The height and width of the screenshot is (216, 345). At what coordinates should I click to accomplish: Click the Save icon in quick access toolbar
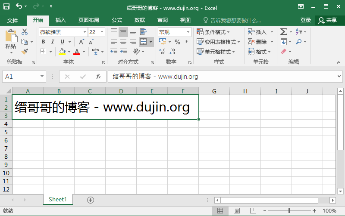click(6, 6)
